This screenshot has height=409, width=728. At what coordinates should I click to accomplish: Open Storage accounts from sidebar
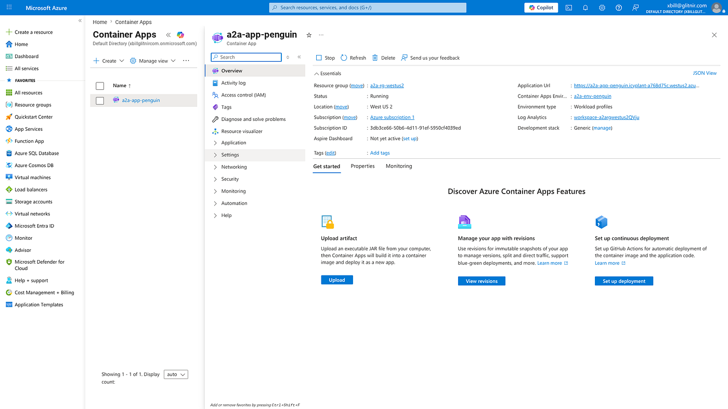click(x=29, y=201)
